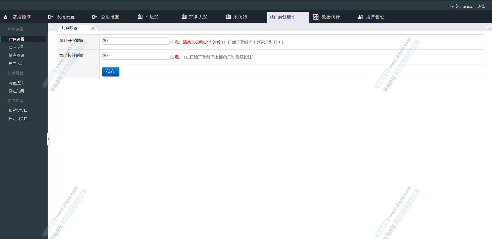The height and width of the screenshot is (239, 492).
Task: Click the 退出 logout link
Action: tap(482, 6)
